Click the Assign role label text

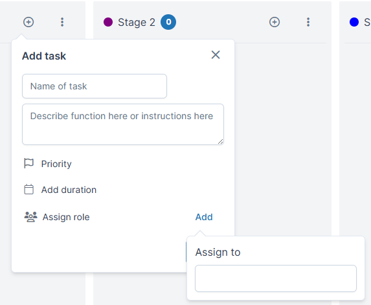coord(66,217)
